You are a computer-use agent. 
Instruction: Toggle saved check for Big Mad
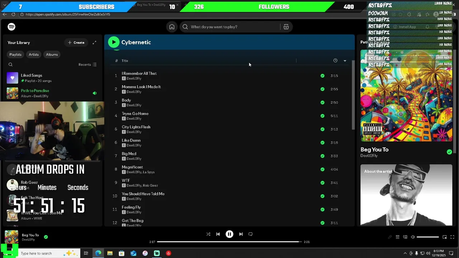(322, 156)
